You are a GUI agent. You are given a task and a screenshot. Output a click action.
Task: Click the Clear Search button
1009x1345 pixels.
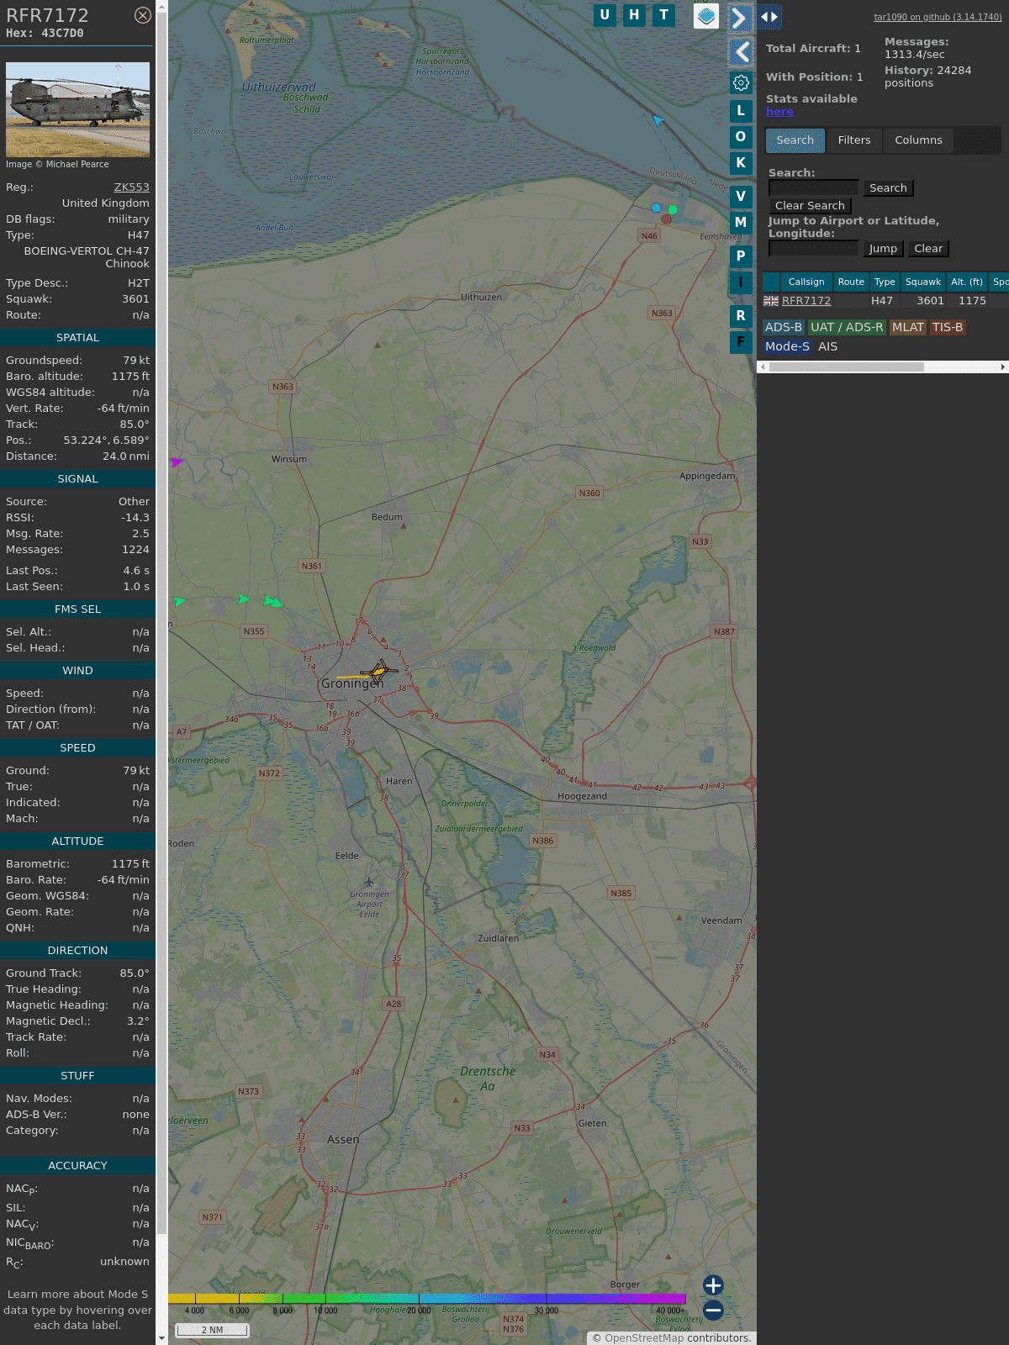810,206
